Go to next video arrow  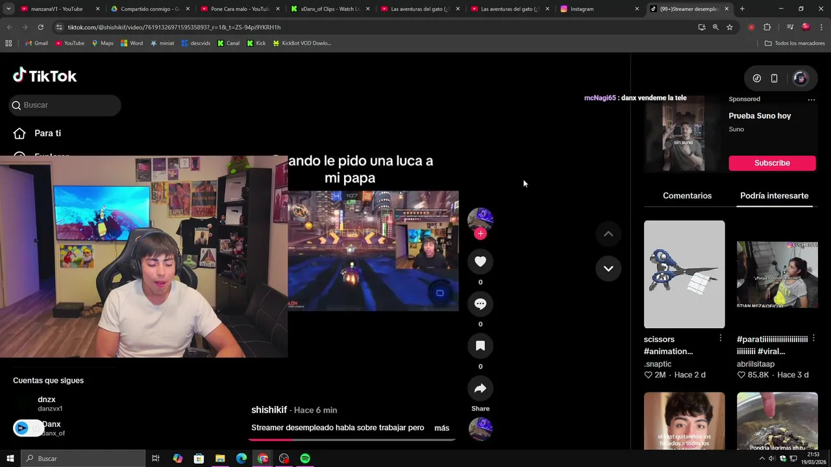tap(608, 269)
